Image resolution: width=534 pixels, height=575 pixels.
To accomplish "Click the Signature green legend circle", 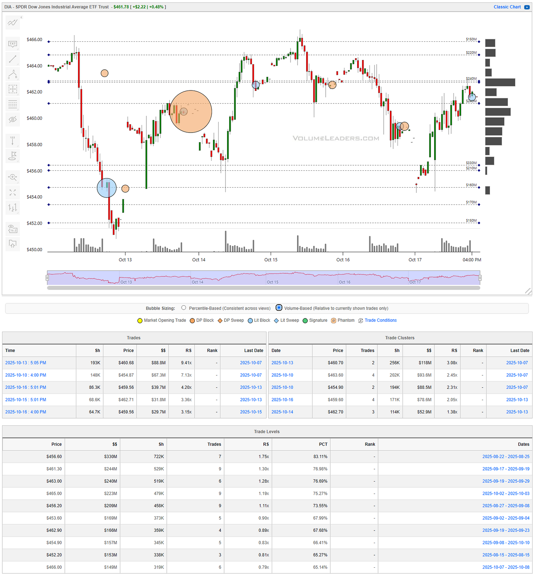I will 305,321.
